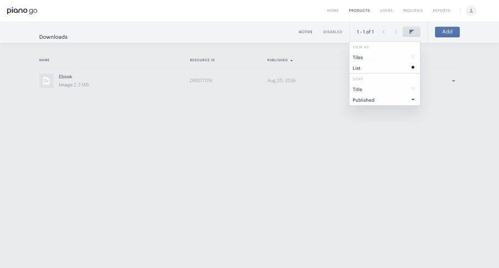Choose Title sort radio option
This screenshot has width=499, height=268.
tap(413, 89)
